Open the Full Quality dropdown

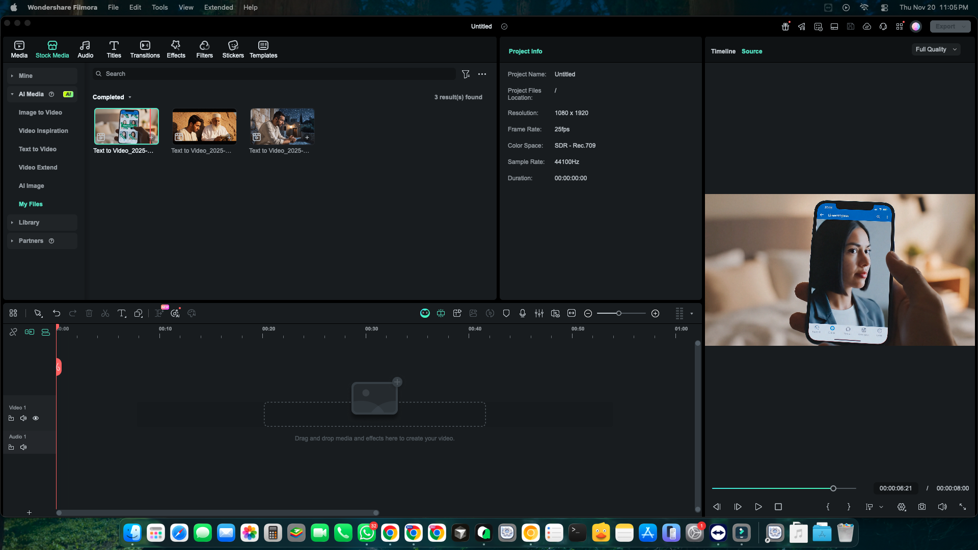pyautogui.click(x=936, y=49)
